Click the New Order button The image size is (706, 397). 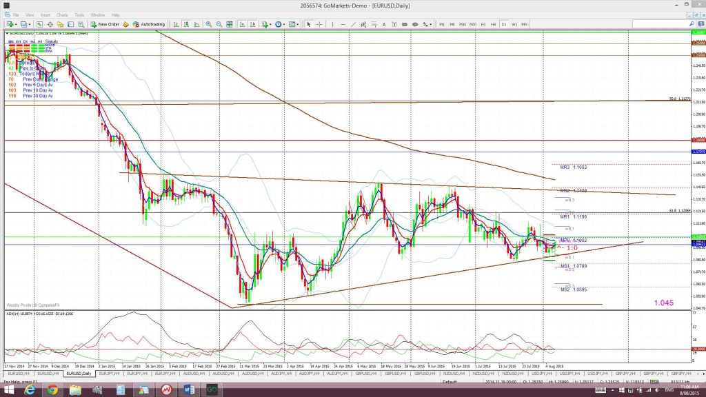pos(105,24)
